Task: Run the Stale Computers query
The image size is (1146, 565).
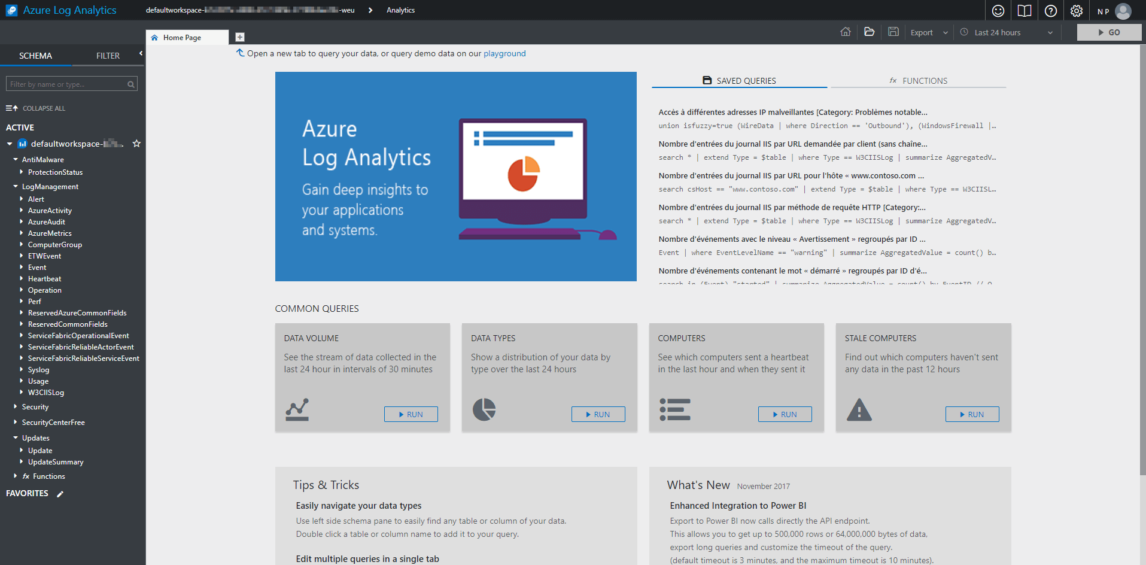Action: tap(972, 414)
